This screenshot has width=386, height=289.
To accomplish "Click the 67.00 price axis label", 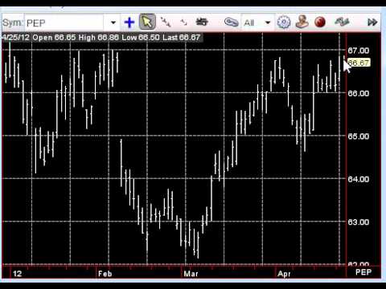I will pos(359,51).
